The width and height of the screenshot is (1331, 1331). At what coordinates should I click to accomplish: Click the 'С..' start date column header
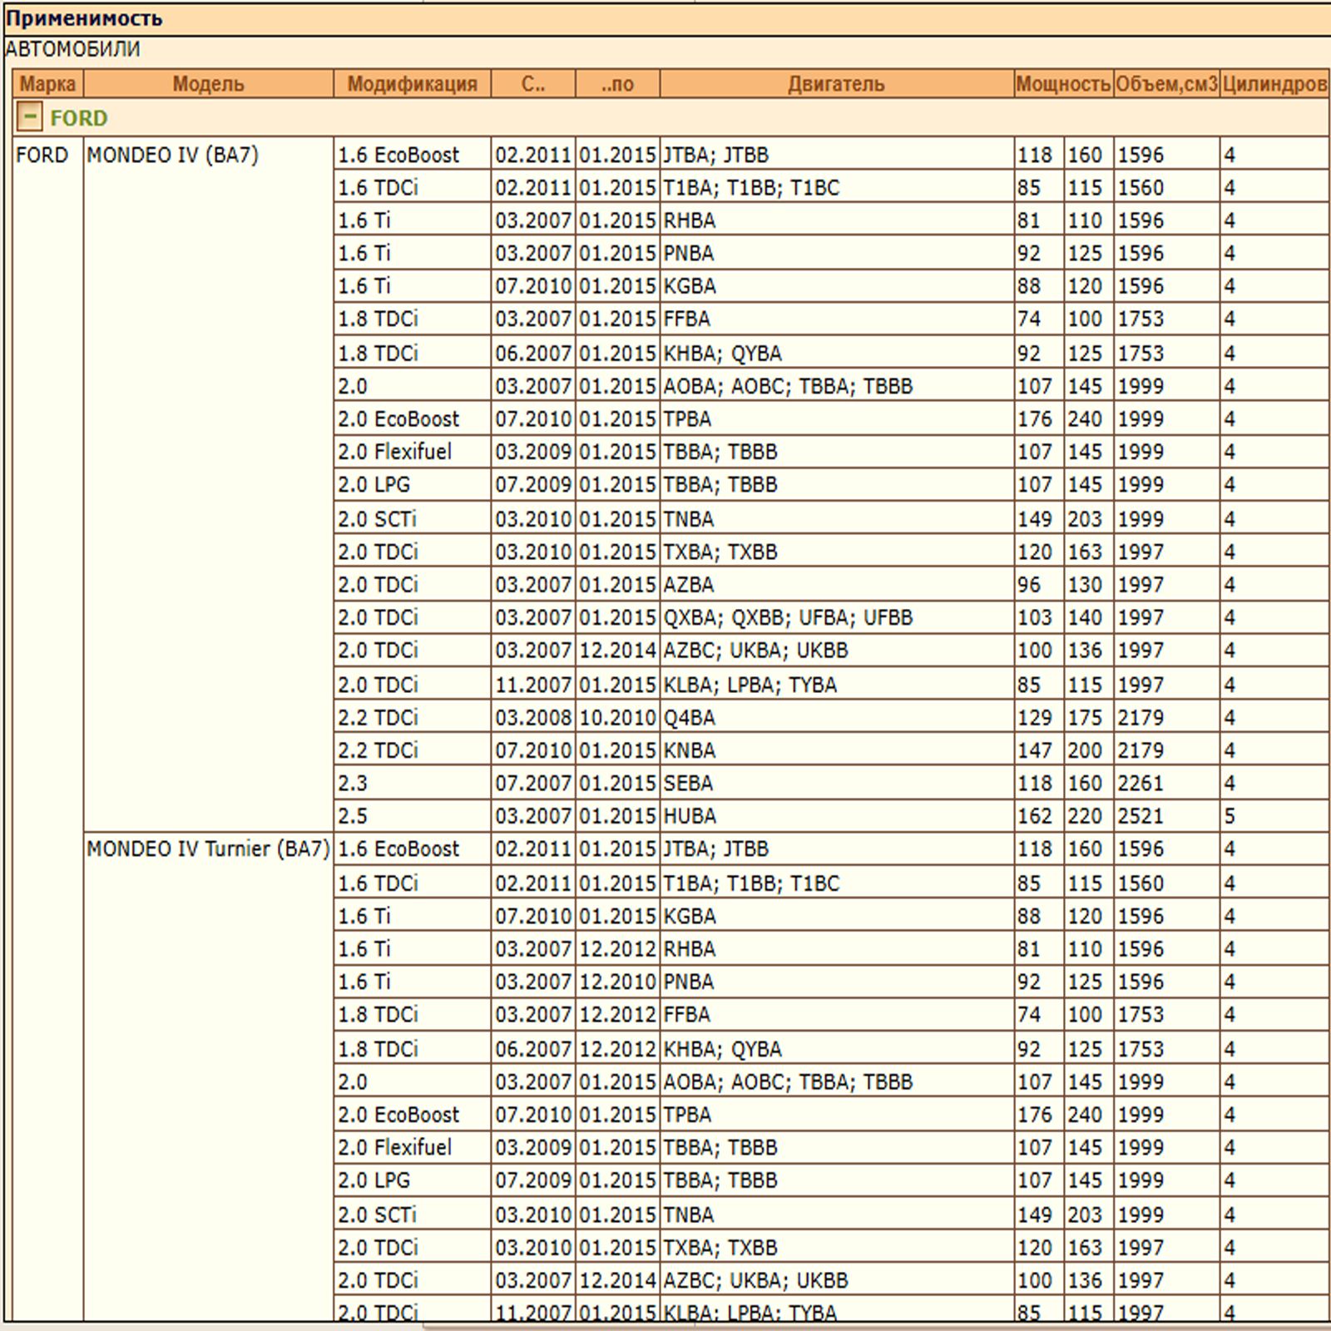(x=532, y=84)
